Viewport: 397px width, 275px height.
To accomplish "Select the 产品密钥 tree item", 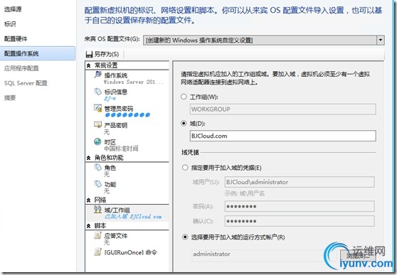I will pos(127,129).
